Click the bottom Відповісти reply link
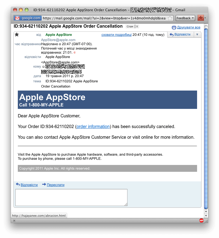 click(x=29, y=185)
